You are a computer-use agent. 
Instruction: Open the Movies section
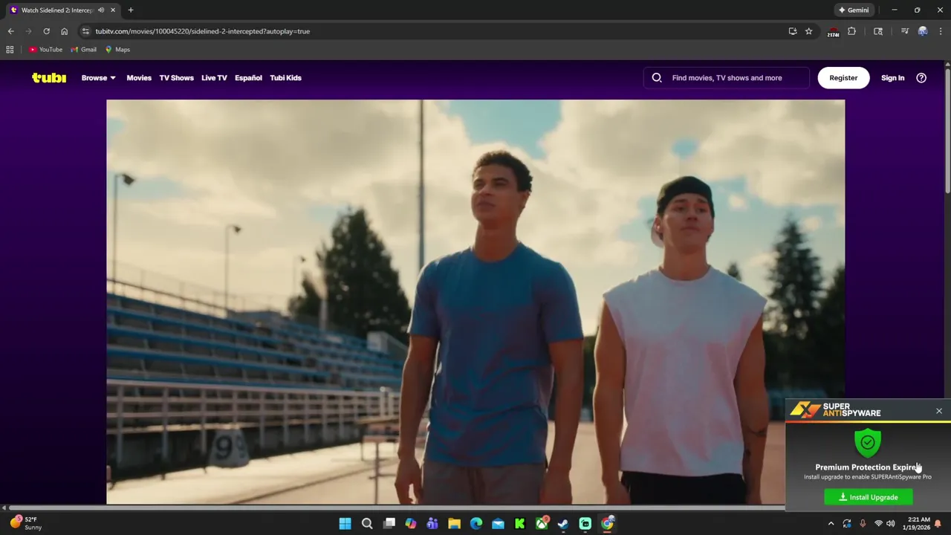click(139, 77)
